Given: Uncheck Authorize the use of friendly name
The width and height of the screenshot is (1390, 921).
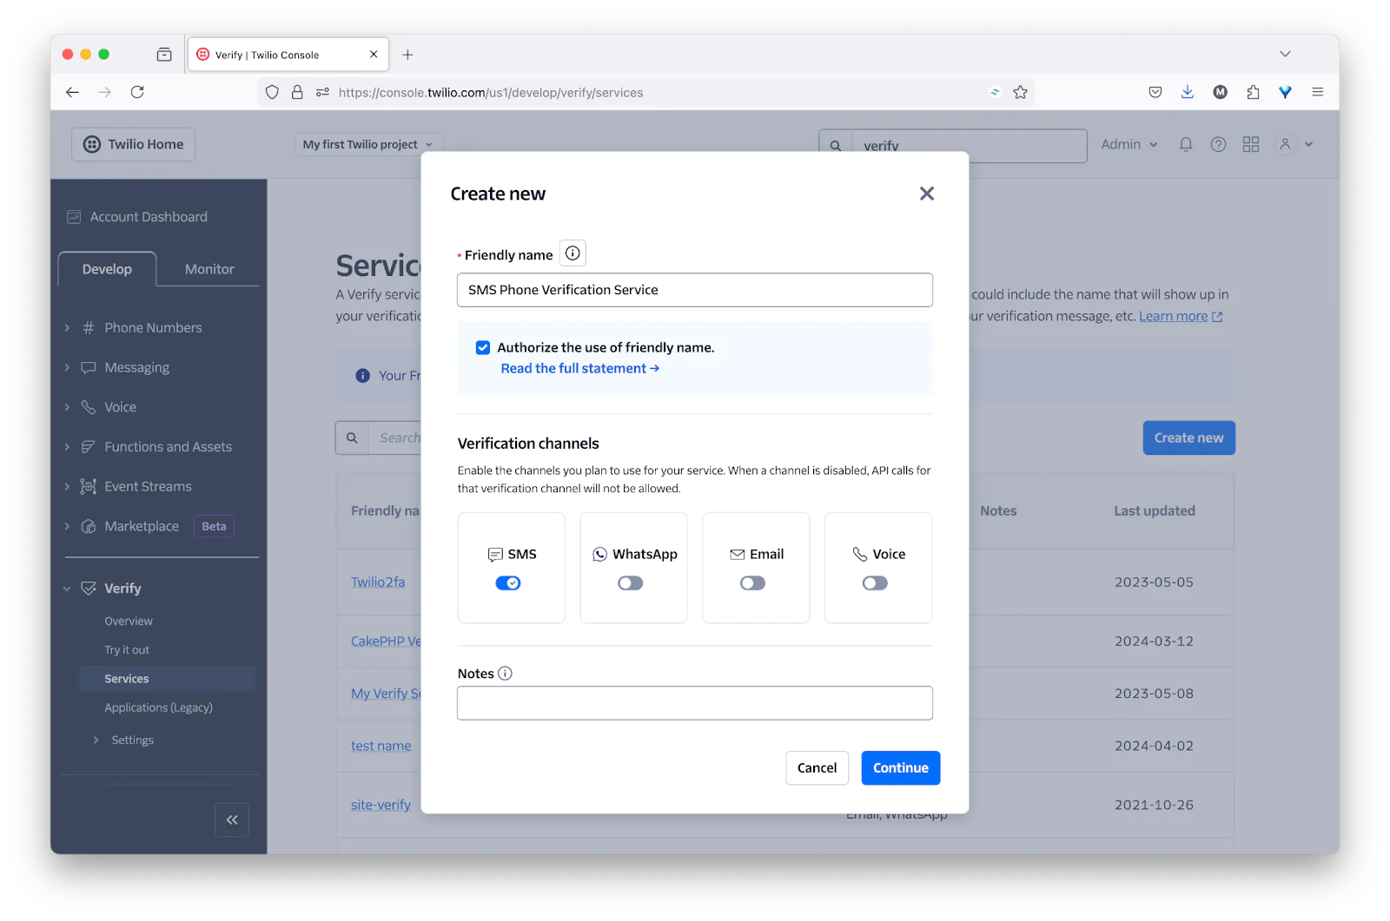Looking at the screenshot, I should [x=483, y=347].
